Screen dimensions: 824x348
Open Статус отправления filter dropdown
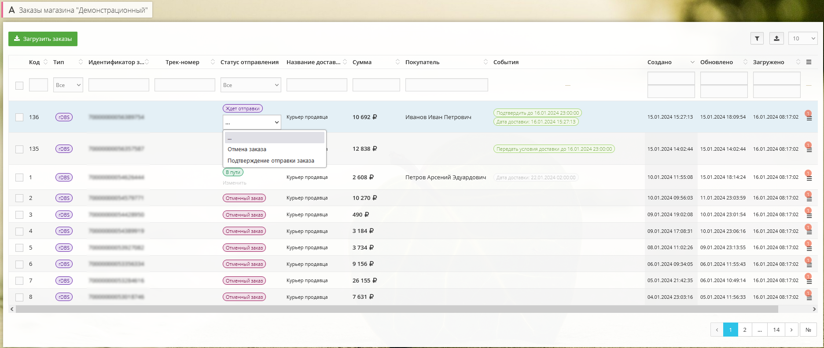250,85
